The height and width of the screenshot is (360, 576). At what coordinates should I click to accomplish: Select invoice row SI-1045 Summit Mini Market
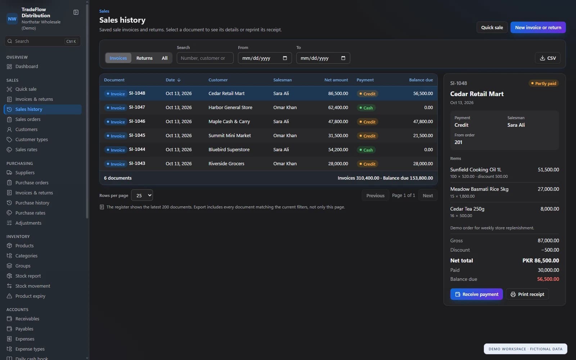268,136
